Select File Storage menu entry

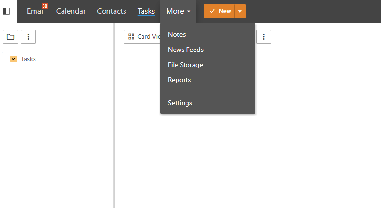[186, 65]
